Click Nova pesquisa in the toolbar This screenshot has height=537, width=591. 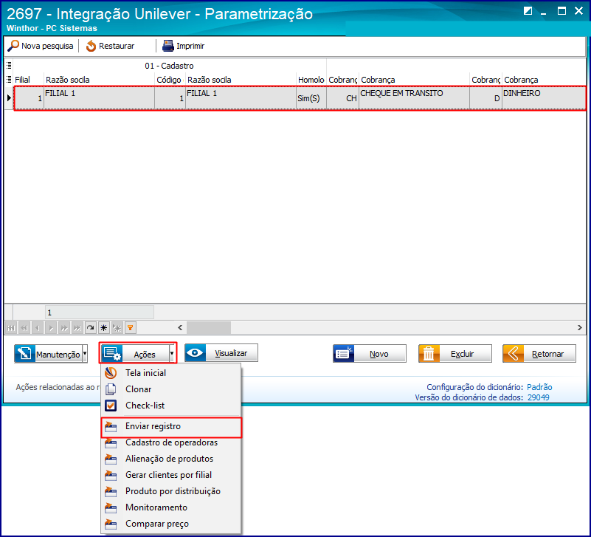pyautogui.click(x=41, y=46)
